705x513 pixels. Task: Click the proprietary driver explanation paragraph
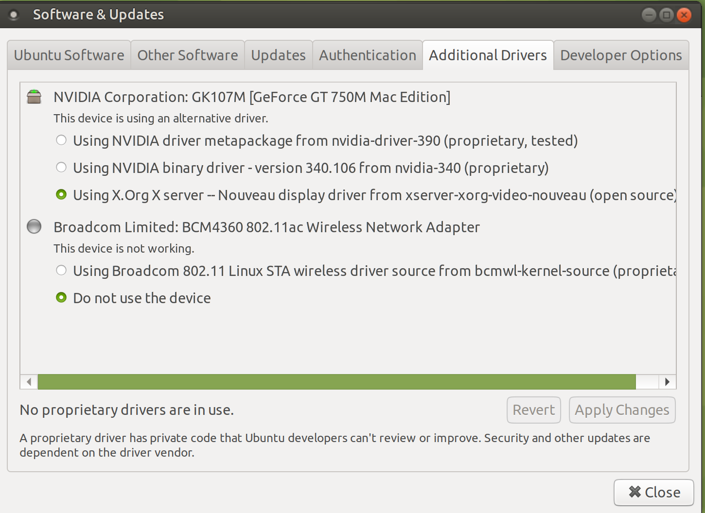coord(335,445)
